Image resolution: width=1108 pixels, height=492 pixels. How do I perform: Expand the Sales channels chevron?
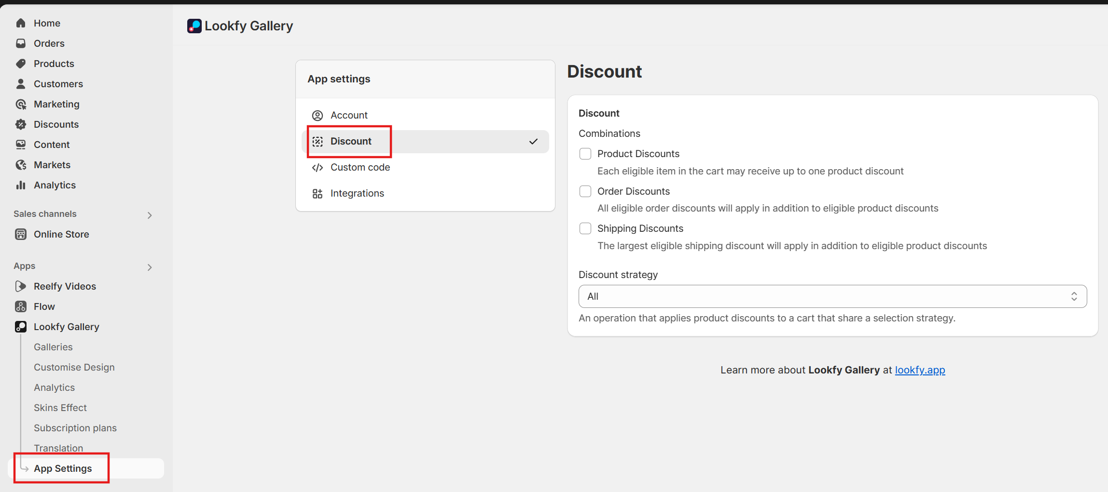click(x=150, y=215)
